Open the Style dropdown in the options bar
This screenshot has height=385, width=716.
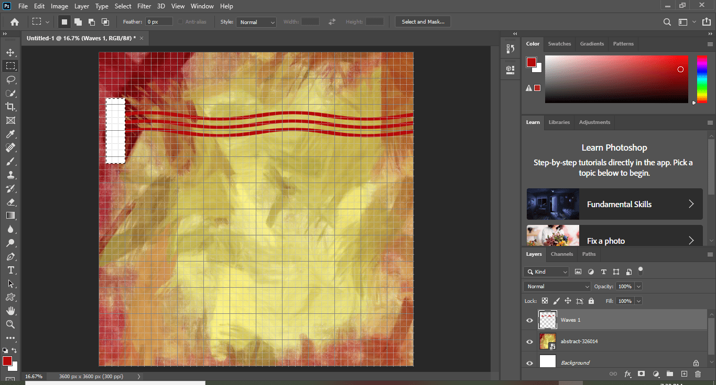pos(256,22)
